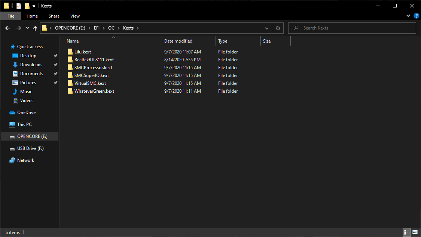Viewport: 421px width, 237px height.
Task: Navigate to OC in the breadcrumb
Action: (x=111, y=28)
